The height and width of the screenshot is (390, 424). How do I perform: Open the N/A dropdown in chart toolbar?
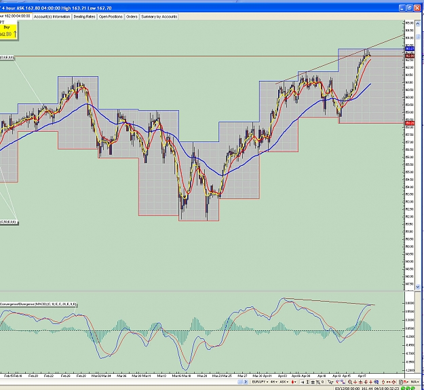415,382
